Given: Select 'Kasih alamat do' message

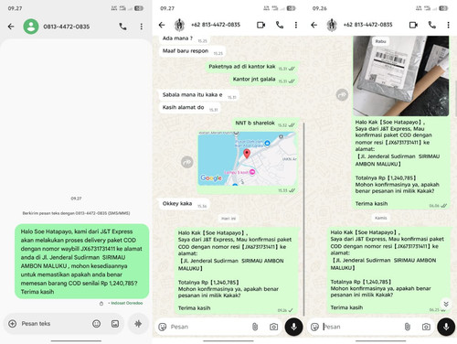Looking at the screenshot, I should pos(190,107).
